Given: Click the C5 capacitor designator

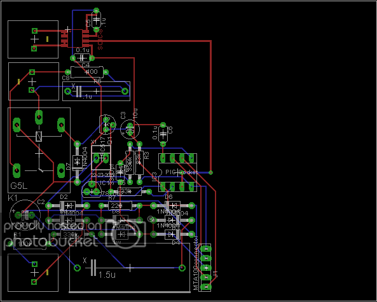Looking at the screenshot, I should (88, 23).
